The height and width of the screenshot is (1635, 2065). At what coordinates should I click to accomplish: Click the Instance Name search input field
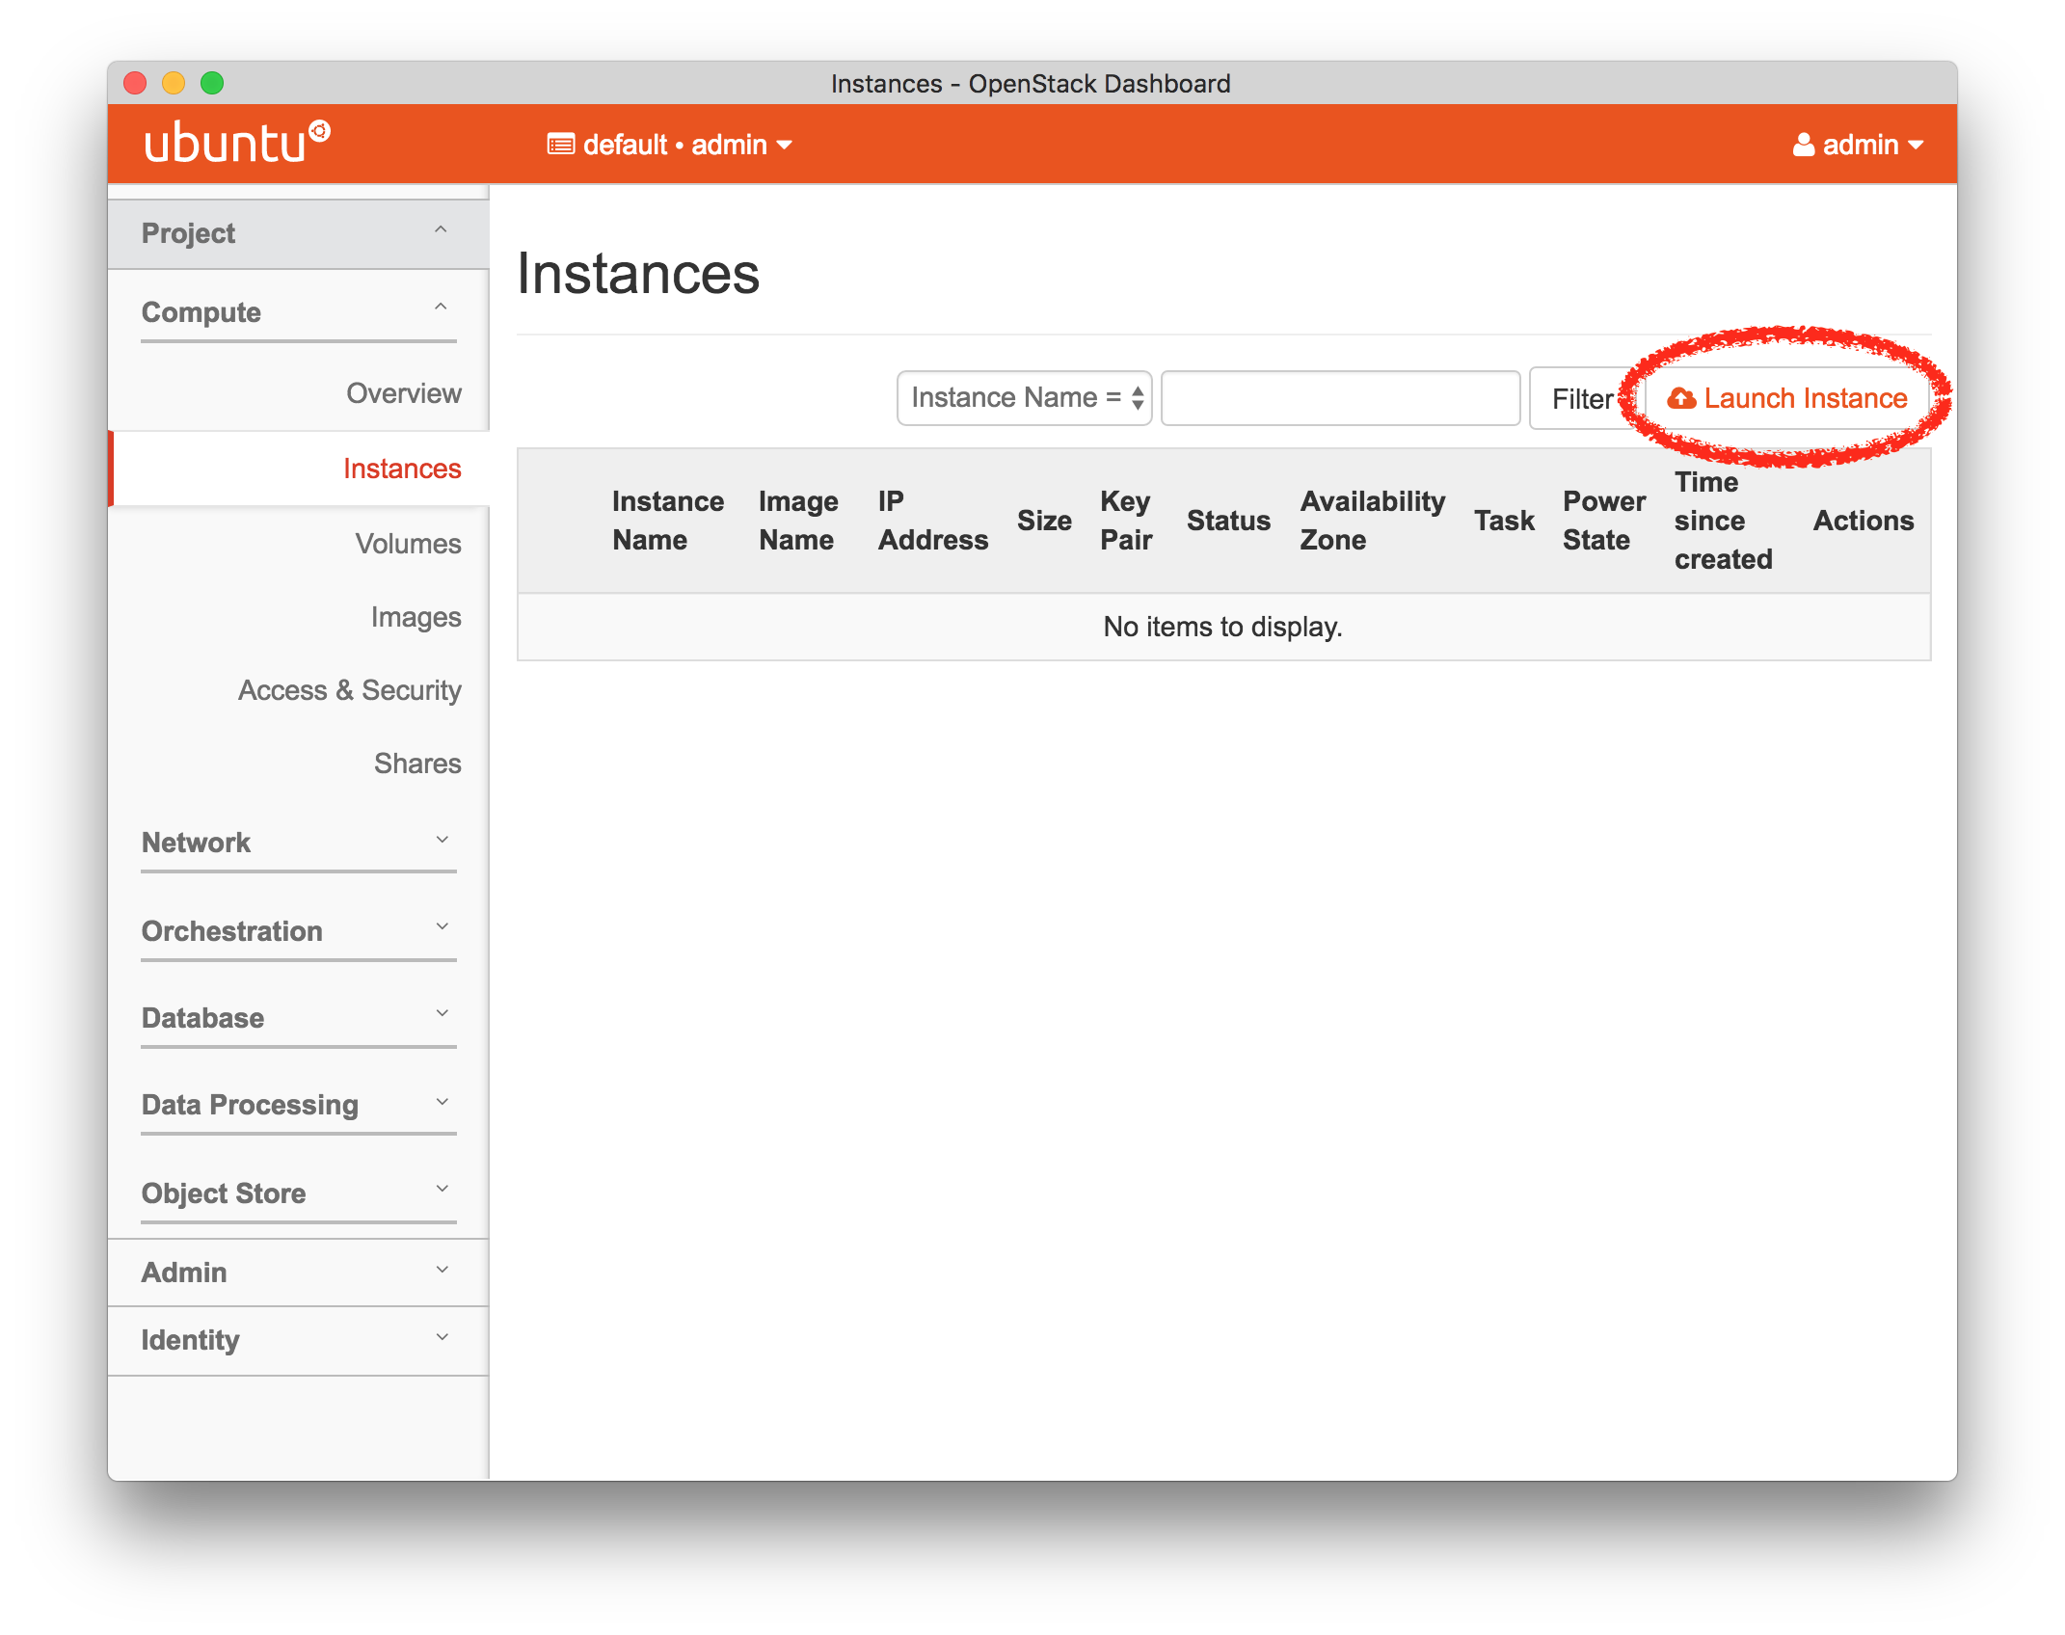pos(1332,397)
